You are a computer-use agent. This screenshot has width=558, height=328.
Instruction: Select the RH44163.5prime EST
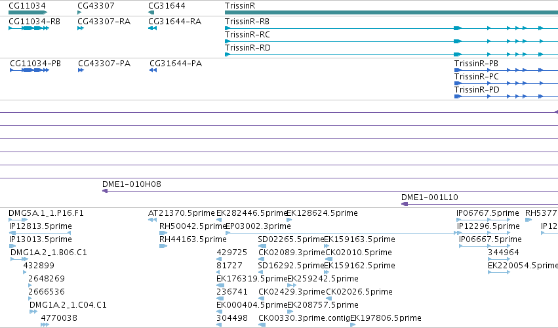click(193, 239)
